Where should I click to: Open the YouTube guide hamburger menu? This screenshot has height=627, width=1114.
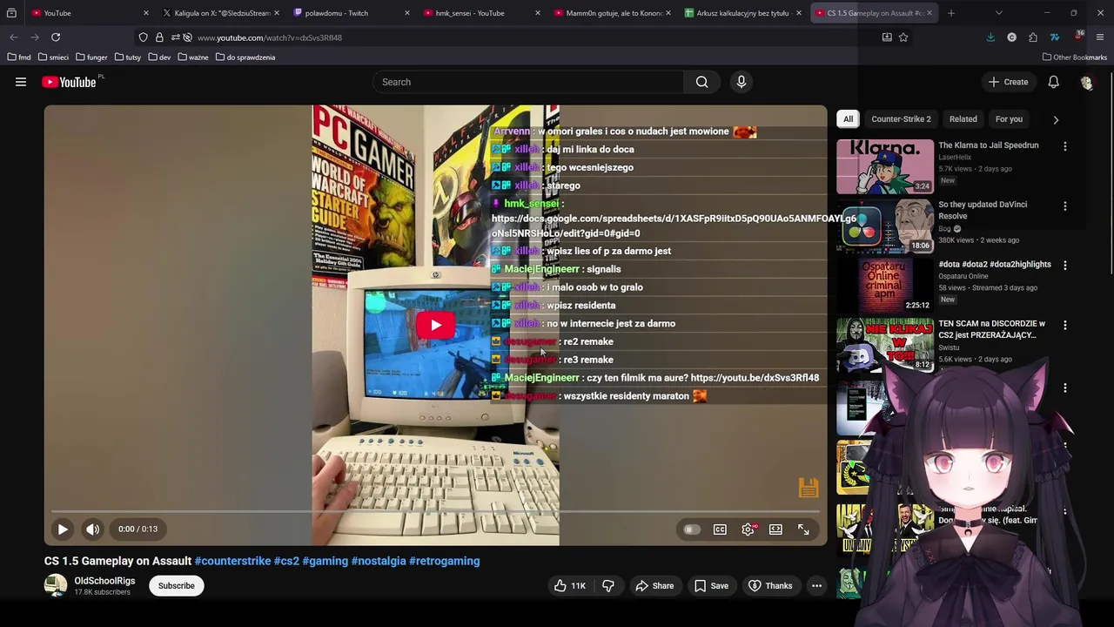(21, 82)
